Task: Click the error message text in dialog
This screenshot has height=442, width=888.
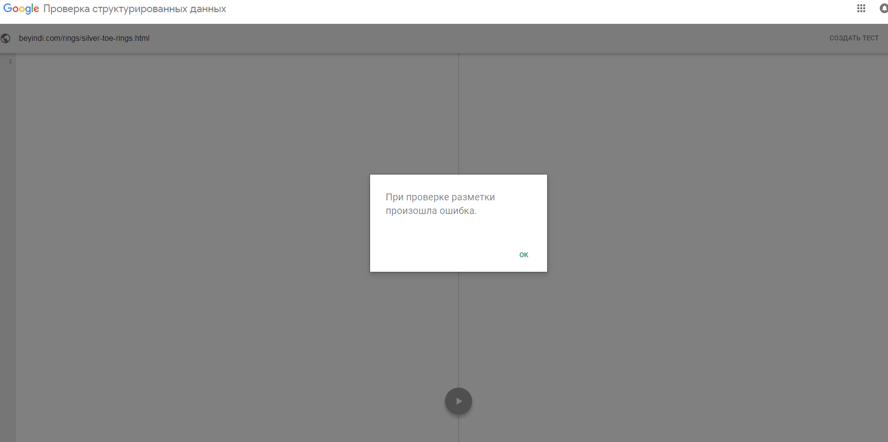Action: [440, 204]
